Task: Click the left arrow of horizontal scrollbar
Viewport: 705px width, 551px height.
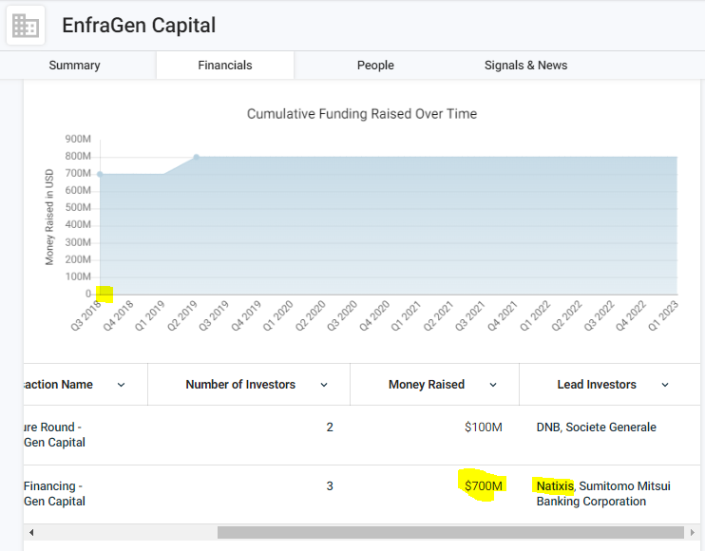Action: pyautogui.click(x=31, y=533)
